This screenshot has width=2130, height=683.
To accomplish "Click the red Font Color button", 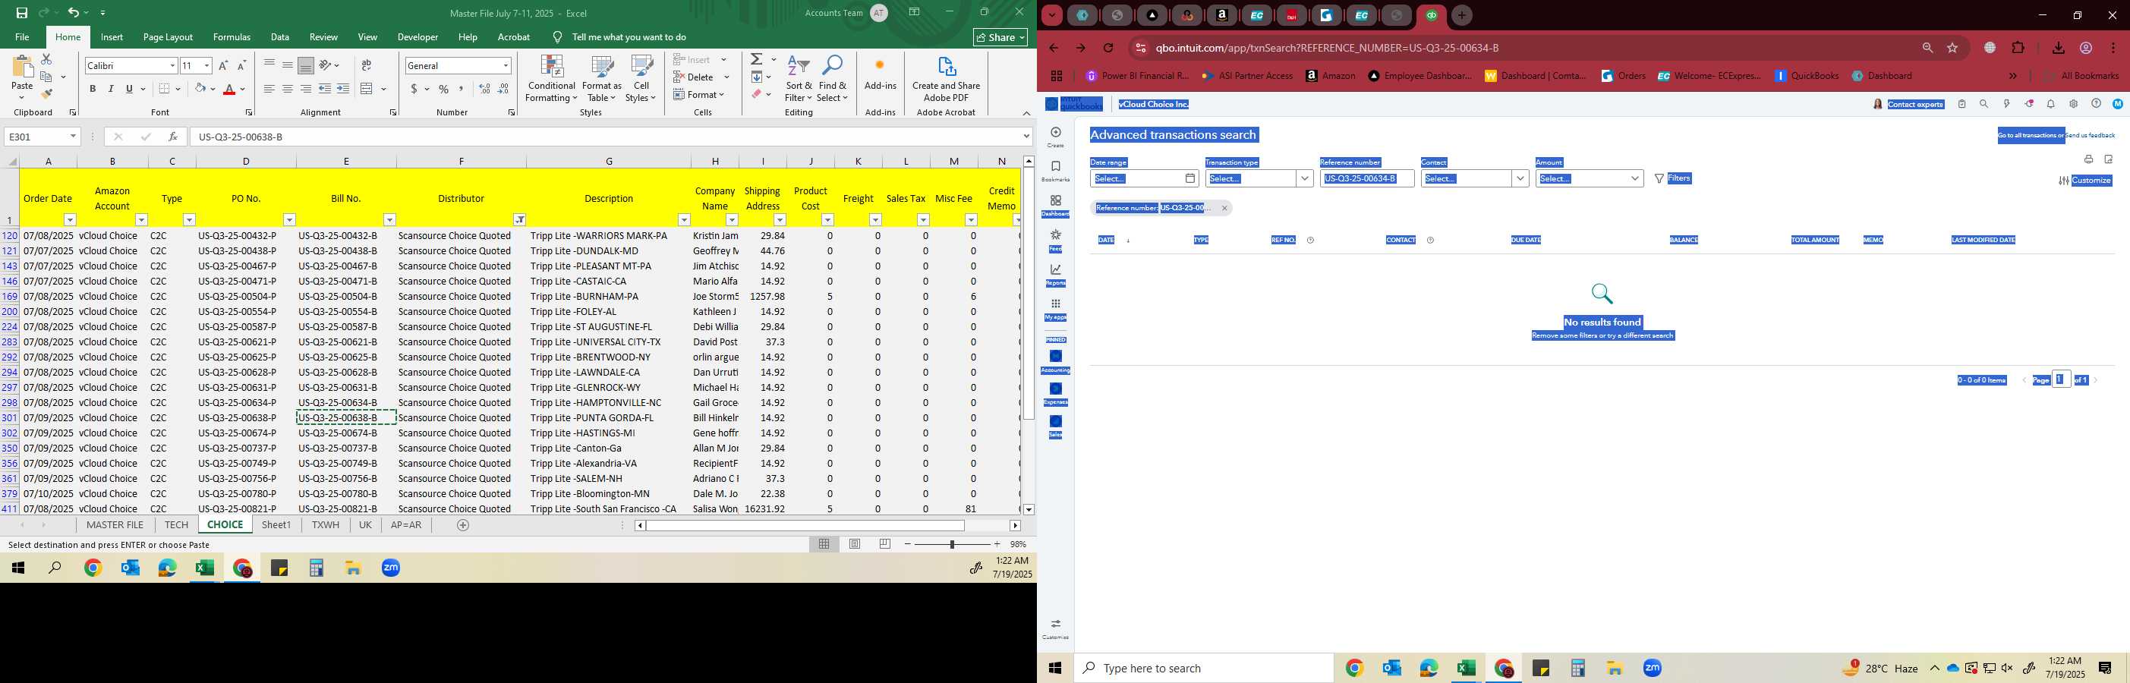I will tap(230, 89).
